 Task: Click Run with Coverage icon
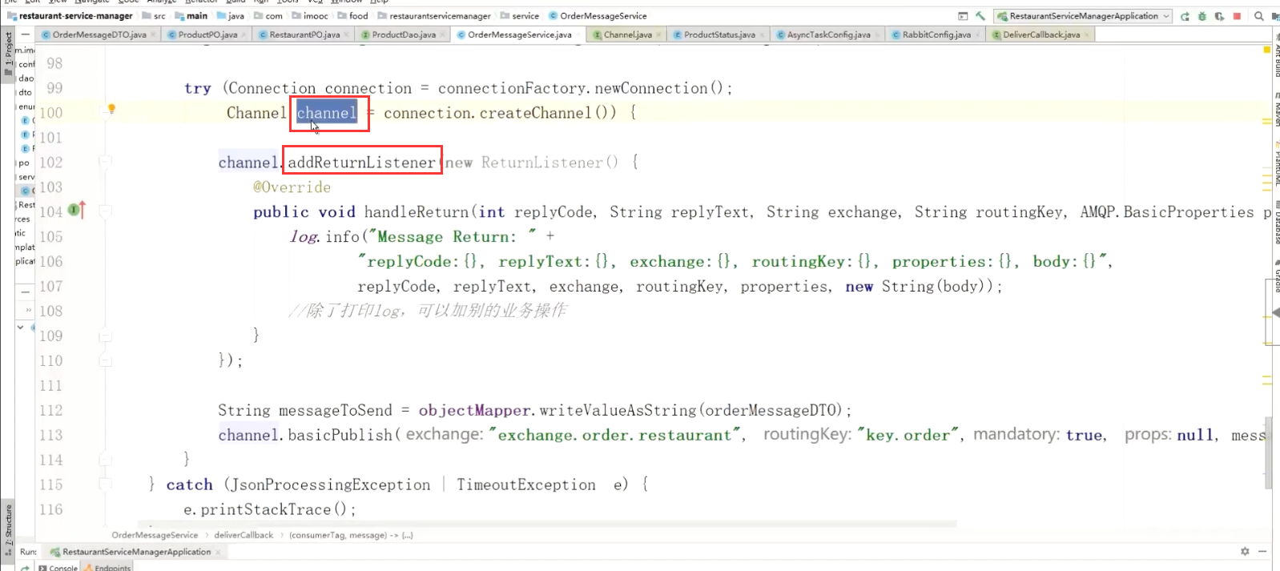point(1219,16)
